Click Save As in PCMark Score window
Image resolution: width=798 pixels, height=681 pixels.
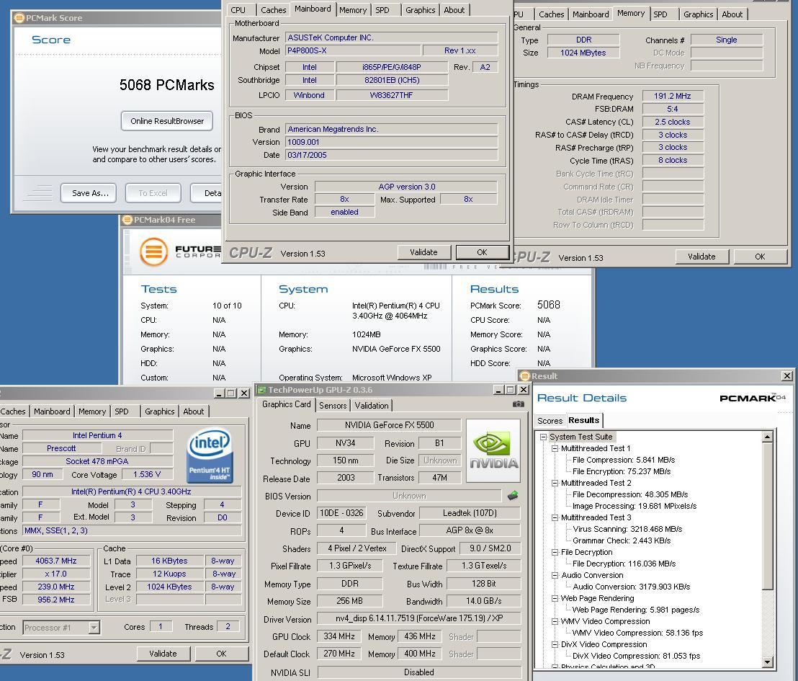pos(88,193)
